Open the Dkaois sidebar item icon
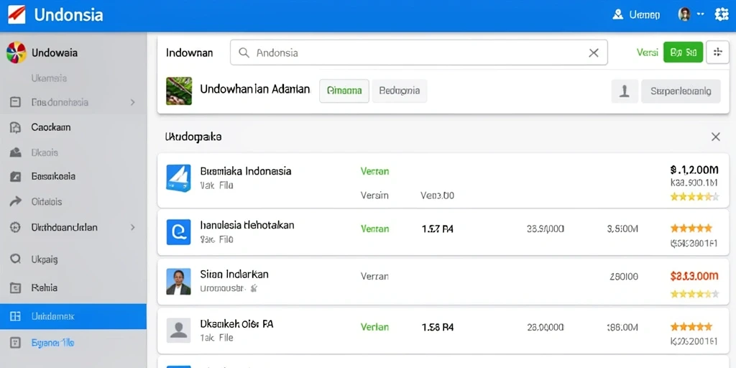The image size is (736, 368). point(16,152)
